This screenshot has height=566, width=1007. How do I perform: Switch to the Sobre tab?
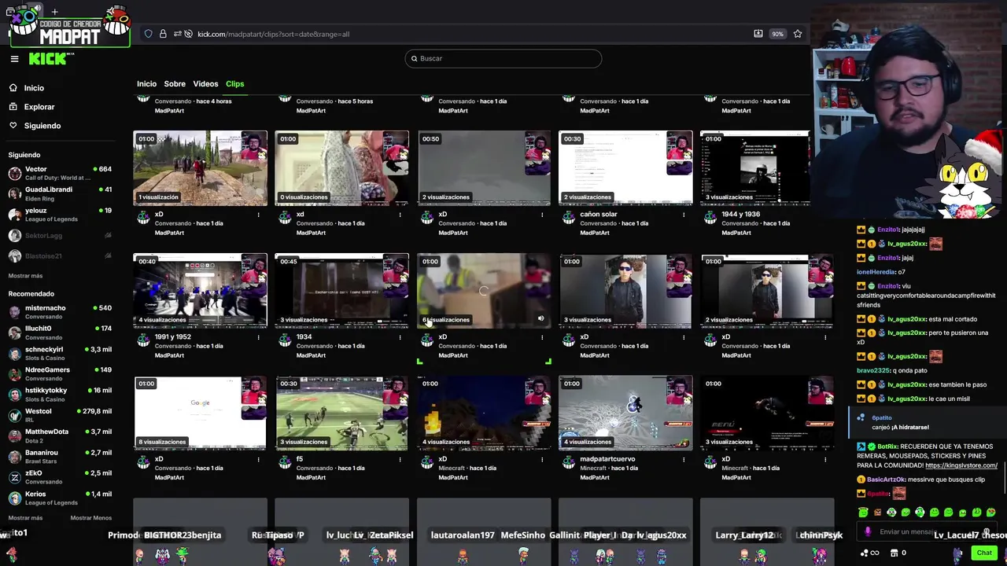pyautogui.click(x=175, y=84)
